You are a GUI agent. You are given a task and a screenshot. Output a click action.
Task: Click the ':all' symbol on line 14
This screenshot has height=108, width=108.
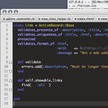click(x=41, y=85)
